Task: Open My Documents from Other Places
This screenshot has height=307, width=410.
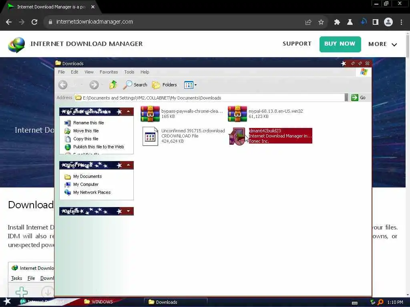Action: pyautogui.click(x=87, y=176)
